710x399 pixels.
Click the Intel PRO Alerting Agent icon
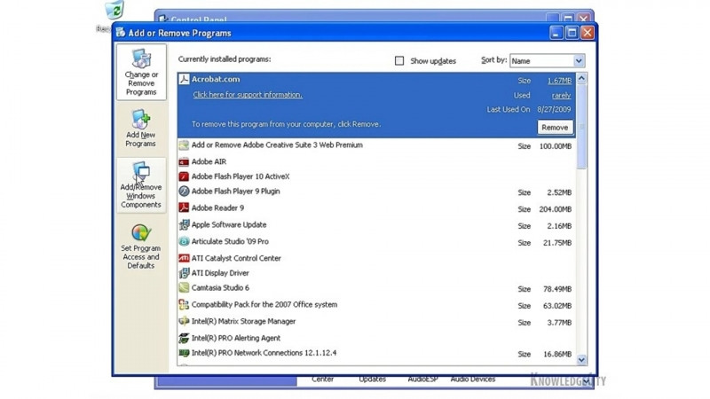point(184,339)
